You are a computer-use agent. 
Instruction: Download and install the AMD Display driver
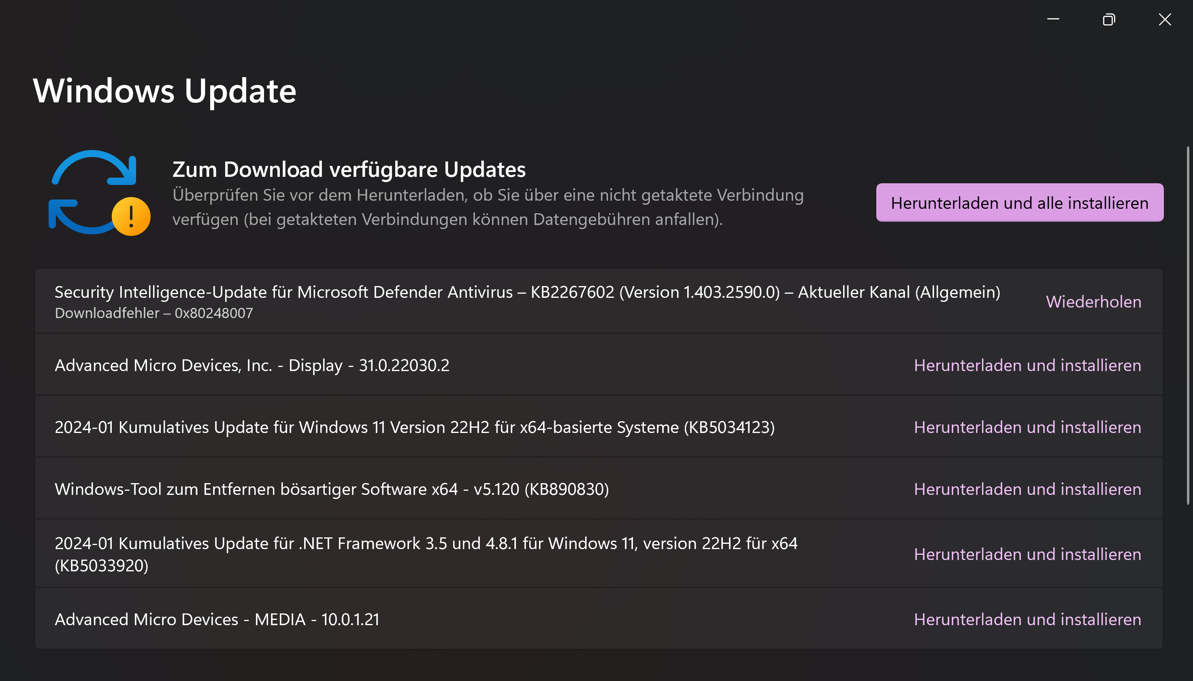(x=1028, y=365)
